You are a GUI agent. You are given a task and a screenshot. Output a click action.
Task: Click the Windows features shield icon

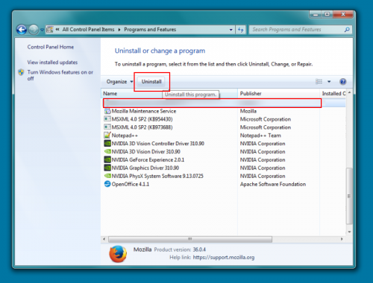tap(21, 72)
